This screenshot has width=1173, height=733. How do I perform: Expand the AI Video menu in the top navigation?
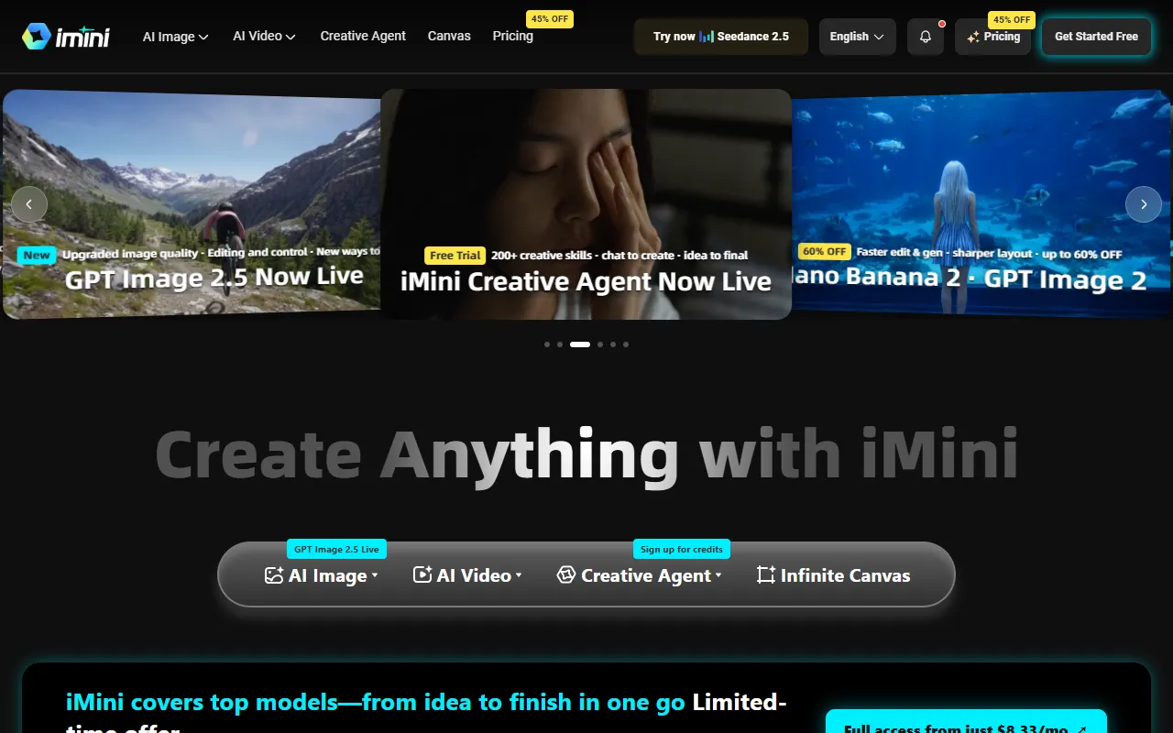click(264, 37)
